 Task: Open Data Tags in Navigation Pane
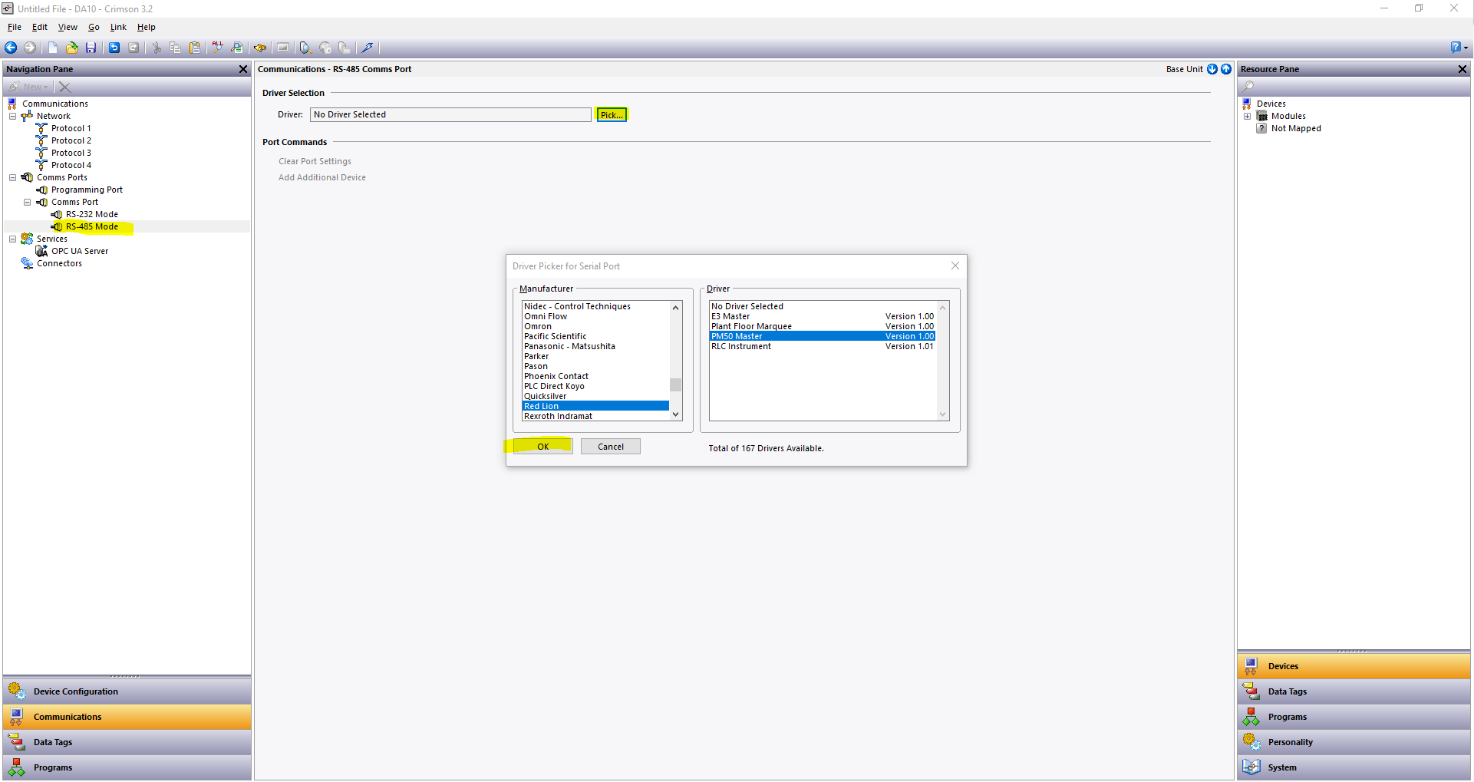(127, 742)
